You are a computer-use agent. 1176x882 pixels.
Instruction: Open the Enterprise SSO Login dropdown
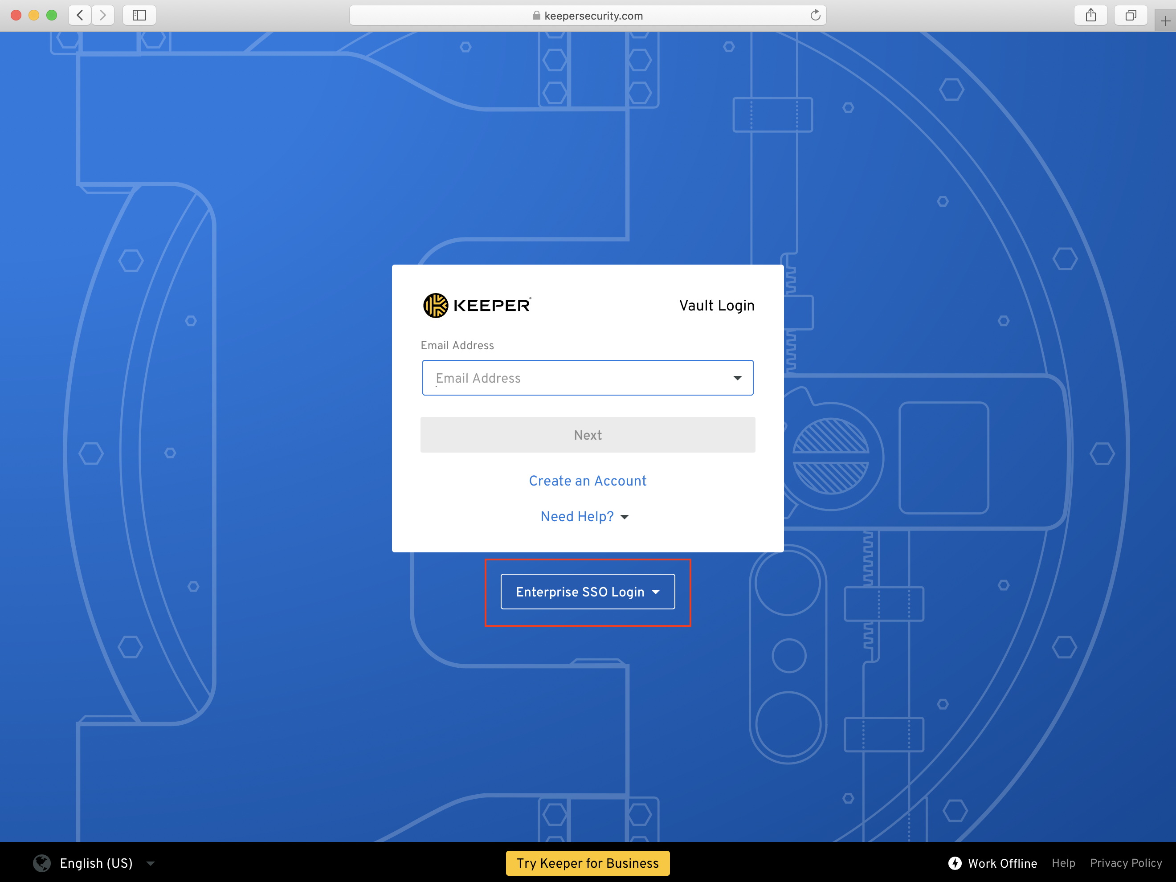coord(588,592)
